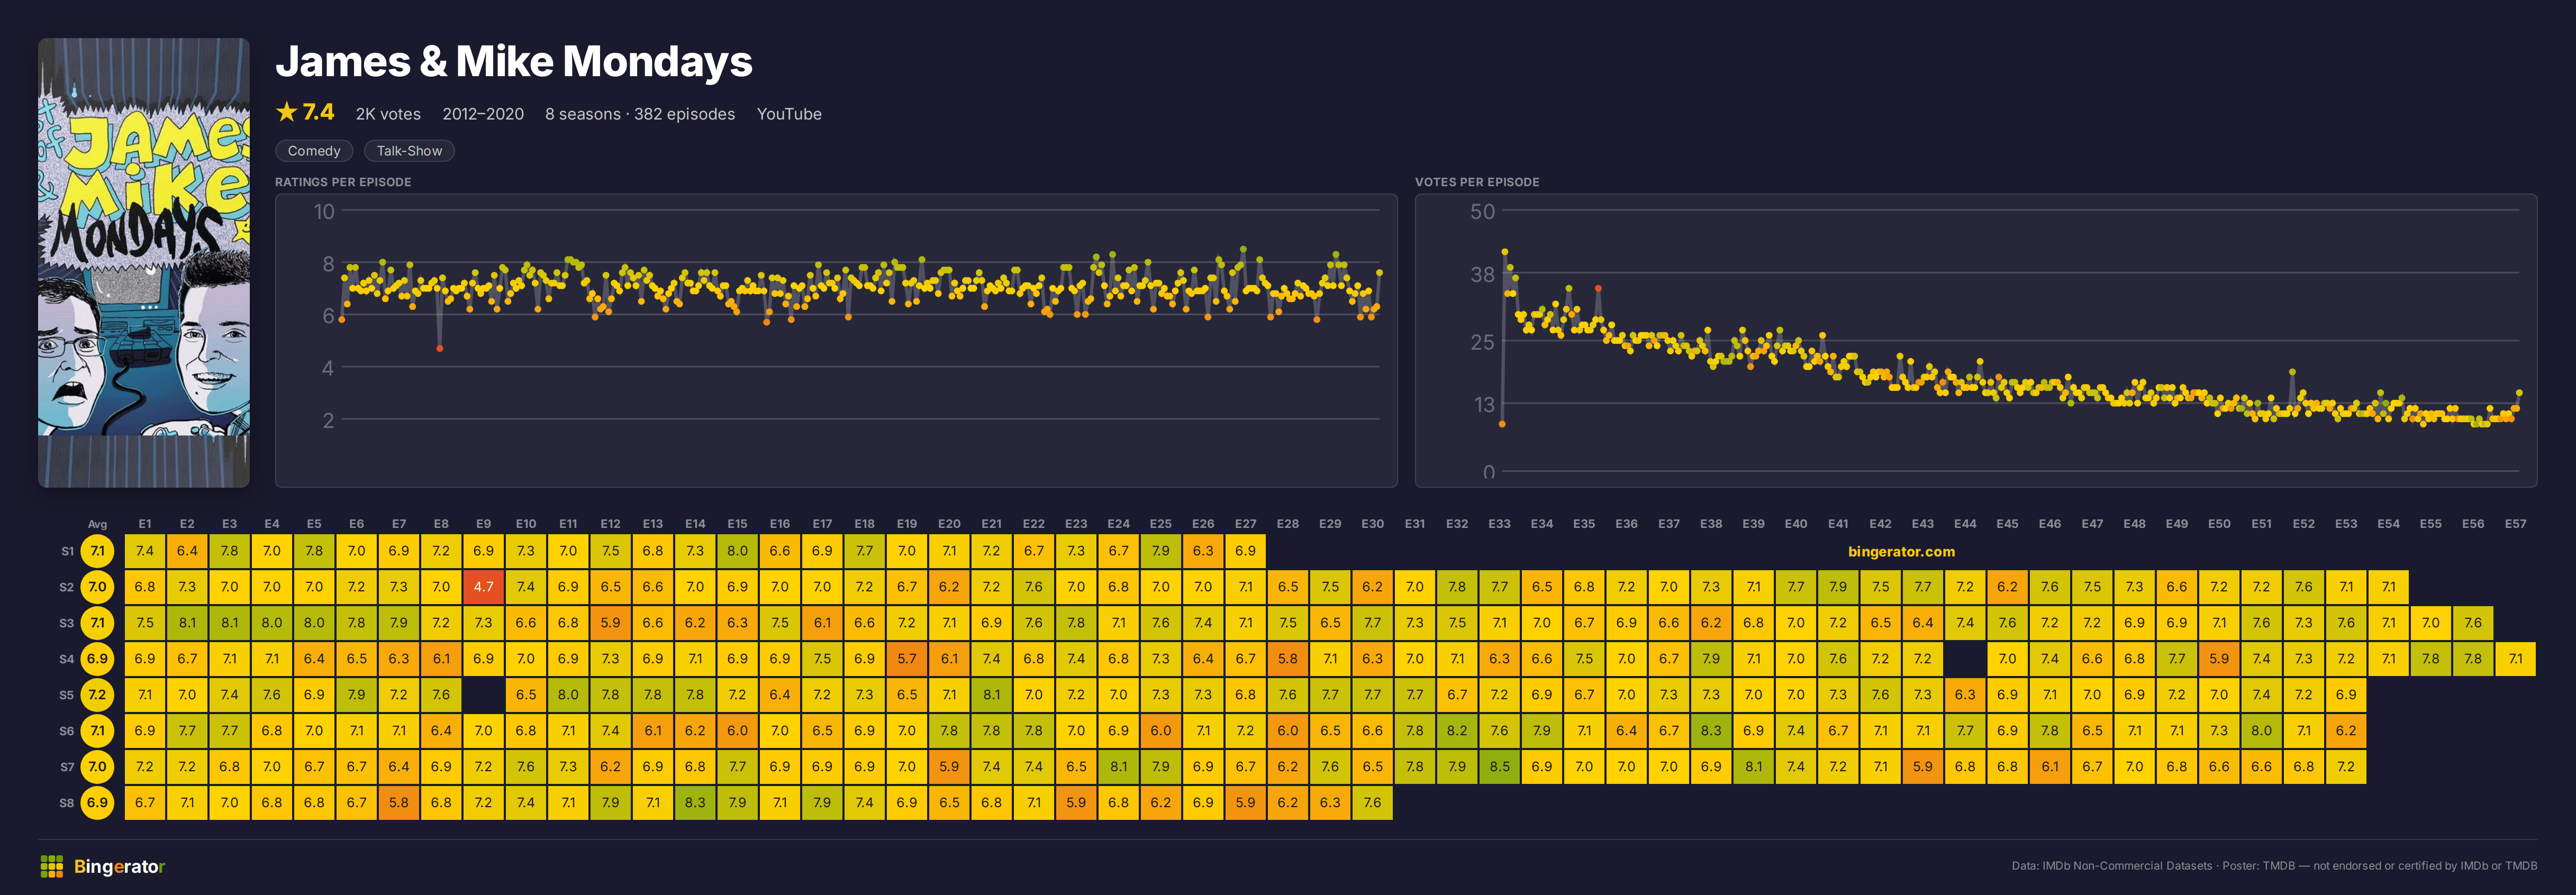Click the S5 average badge 7.2
The height and width of the screenshot is (895, 2576).
[97, 695]
